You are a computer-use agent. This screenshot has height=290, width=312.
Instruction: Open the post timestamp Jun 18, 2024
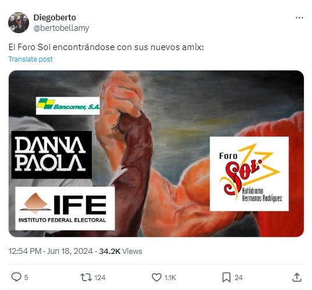(x=70, y=251)
